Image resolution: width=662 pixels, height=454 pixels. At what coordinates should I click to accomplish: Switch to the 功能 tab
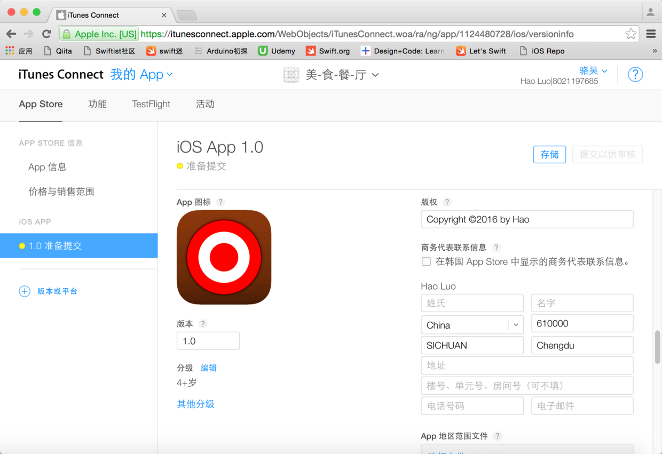(x=97, y=104)
